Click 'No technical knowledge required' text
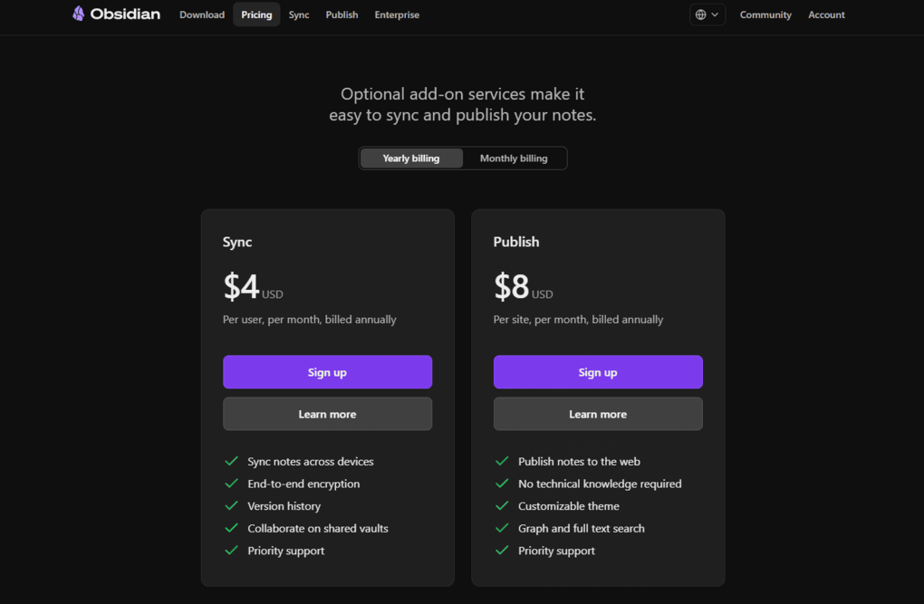Viewport: 924px width, 604px height. coord(600,484)
